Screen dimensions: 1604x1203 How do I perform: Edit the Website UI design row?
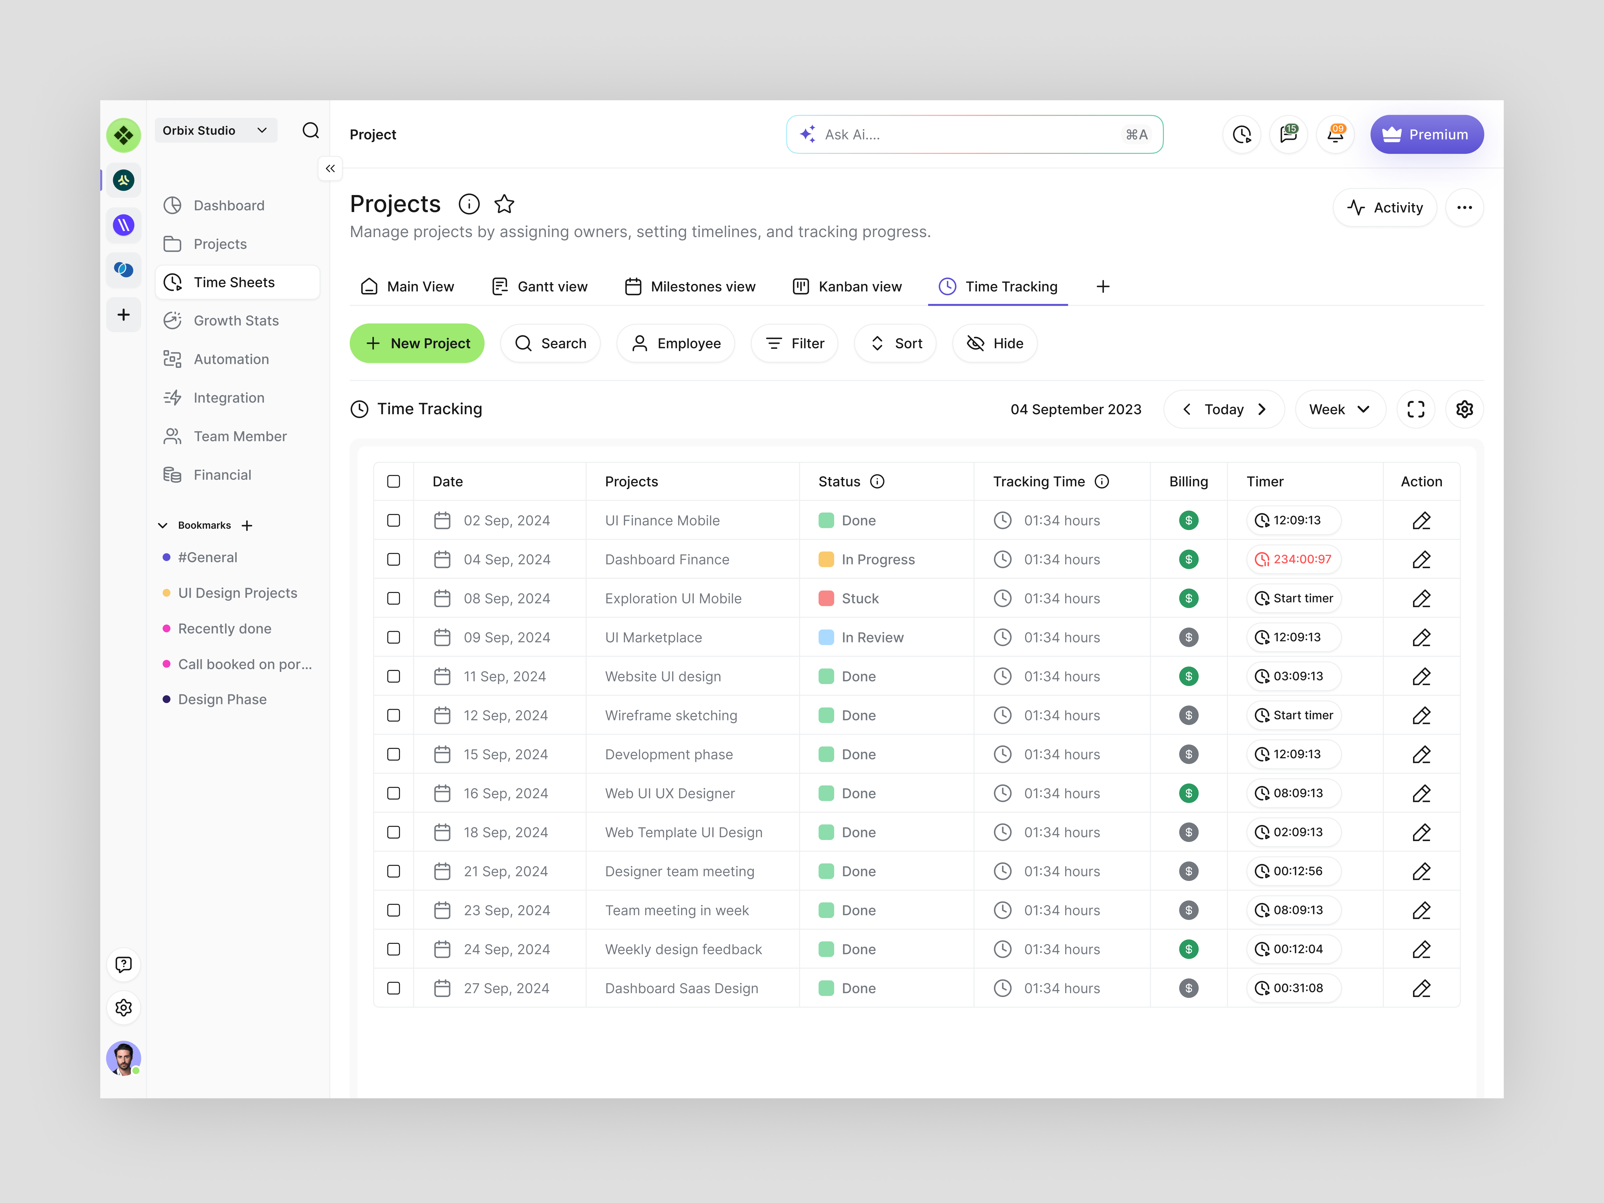coord(1421,676)
